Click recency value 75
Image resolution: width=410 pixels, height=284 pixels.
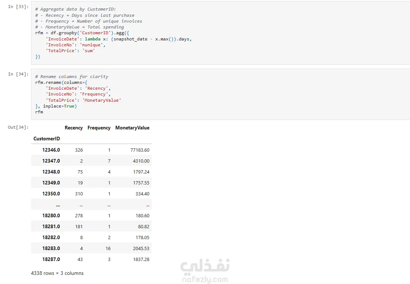pos(80,172)
